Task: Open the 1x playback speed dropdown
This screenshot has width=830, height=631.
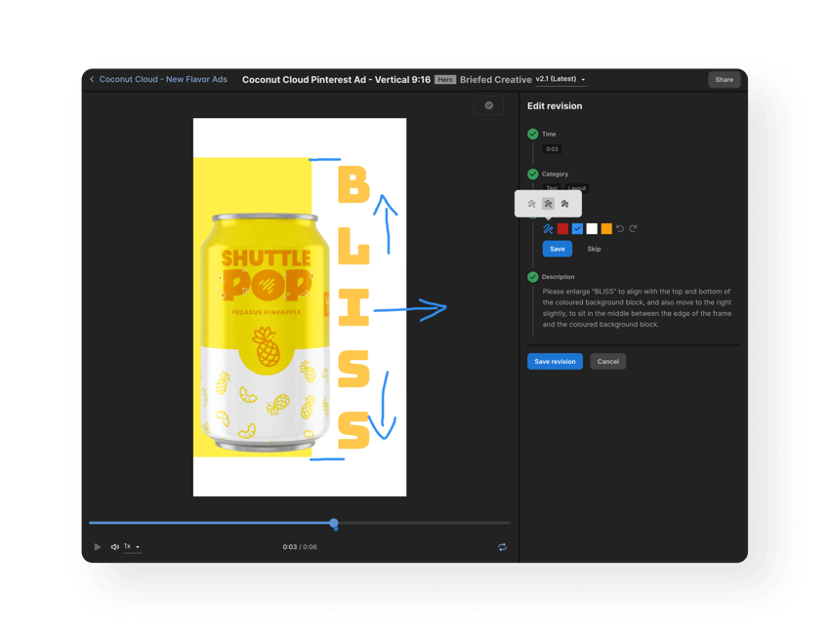Action: click(x=132, y=547)
